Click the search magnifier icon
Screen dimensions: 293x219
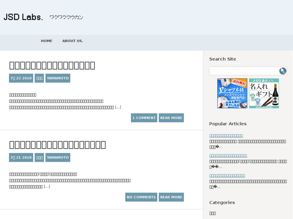tap(283, 71)
